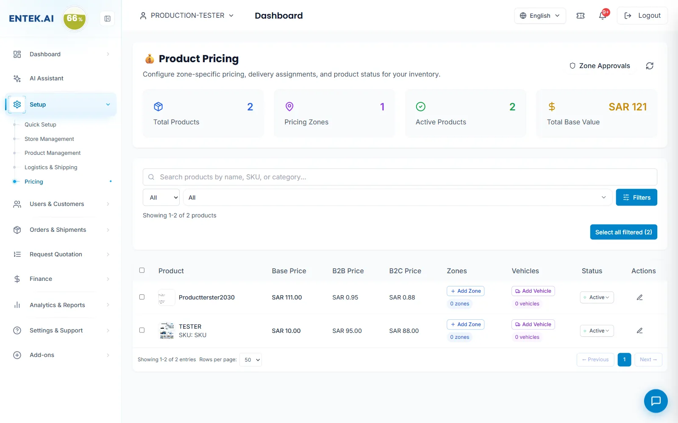Add Zone for TESTER product
Viewport: 678px width, 423px height.
[x=465, y=324]
